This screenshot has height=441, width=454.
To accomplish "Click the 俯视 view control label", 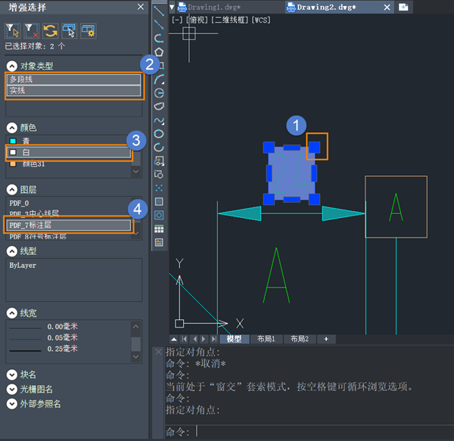I will coord(197,20).
